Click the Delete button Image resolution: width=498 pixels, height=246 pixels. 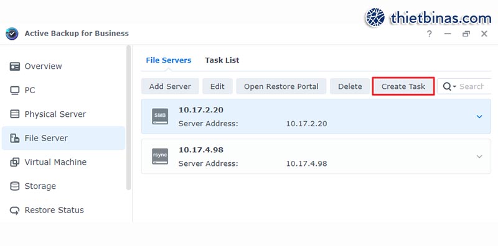[350, 86]
